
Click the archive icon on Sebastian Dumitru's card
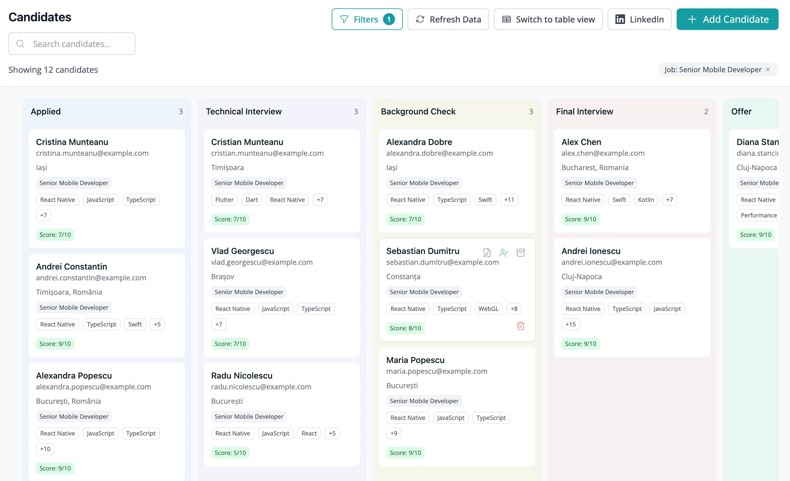(520, 253)
